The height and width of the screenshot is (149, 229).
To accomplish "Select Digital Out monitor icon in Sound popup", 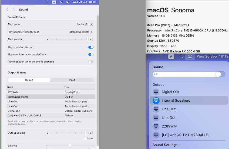I will point(156,92).
